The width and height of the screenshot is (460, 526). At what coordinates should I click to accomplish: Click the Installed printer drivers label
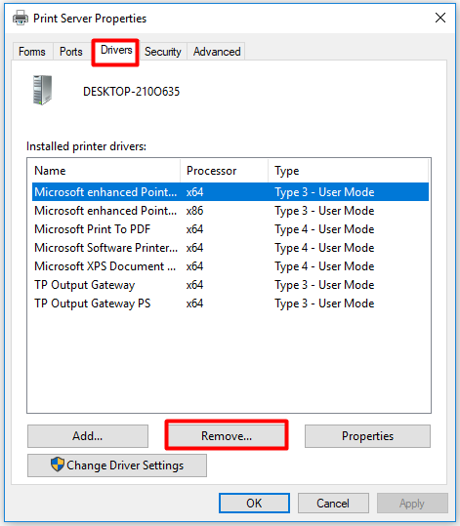tap(86, 146)
